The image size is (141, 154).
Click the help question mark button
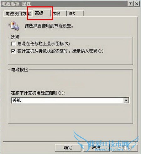point(130,4)
